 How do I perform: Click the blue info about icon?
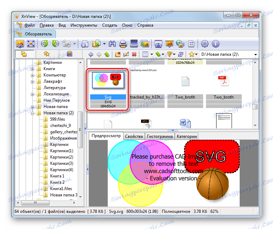point(215,44)
